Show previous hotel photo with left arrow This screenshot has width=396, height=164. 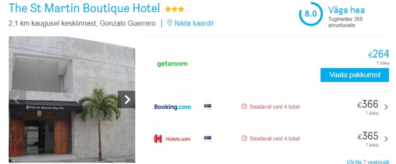click(17, 99)
